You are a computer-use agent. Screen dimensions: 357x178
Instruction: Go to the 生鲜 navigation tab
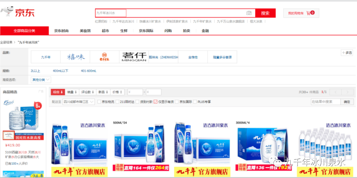(124, 31)
